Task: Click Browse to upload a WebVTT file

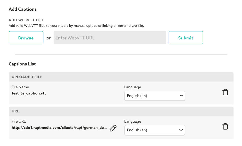Action: point(26,38)
